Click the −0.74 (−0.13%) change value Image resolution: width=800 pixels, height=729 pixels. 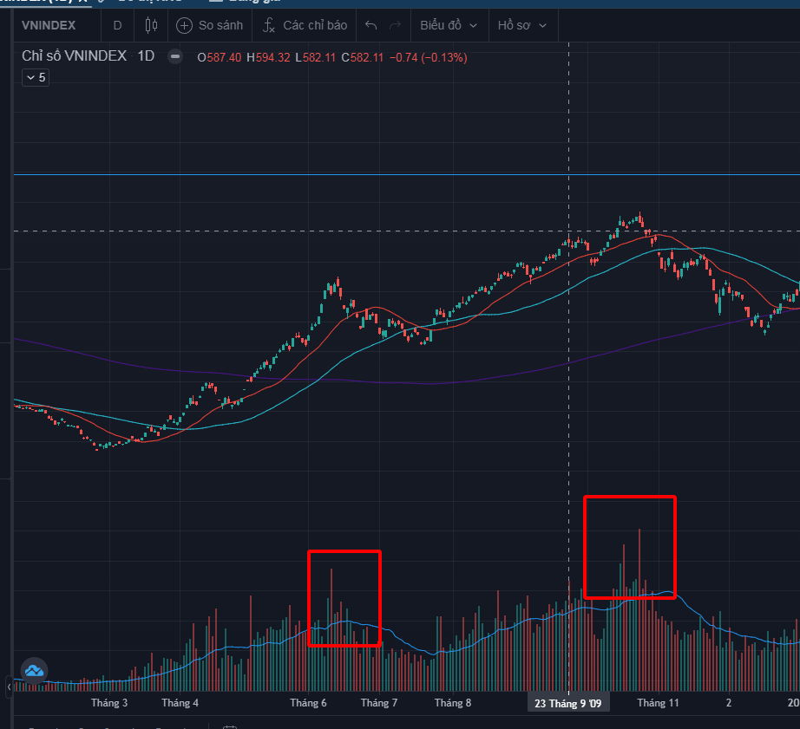click(x=428, y=57)
